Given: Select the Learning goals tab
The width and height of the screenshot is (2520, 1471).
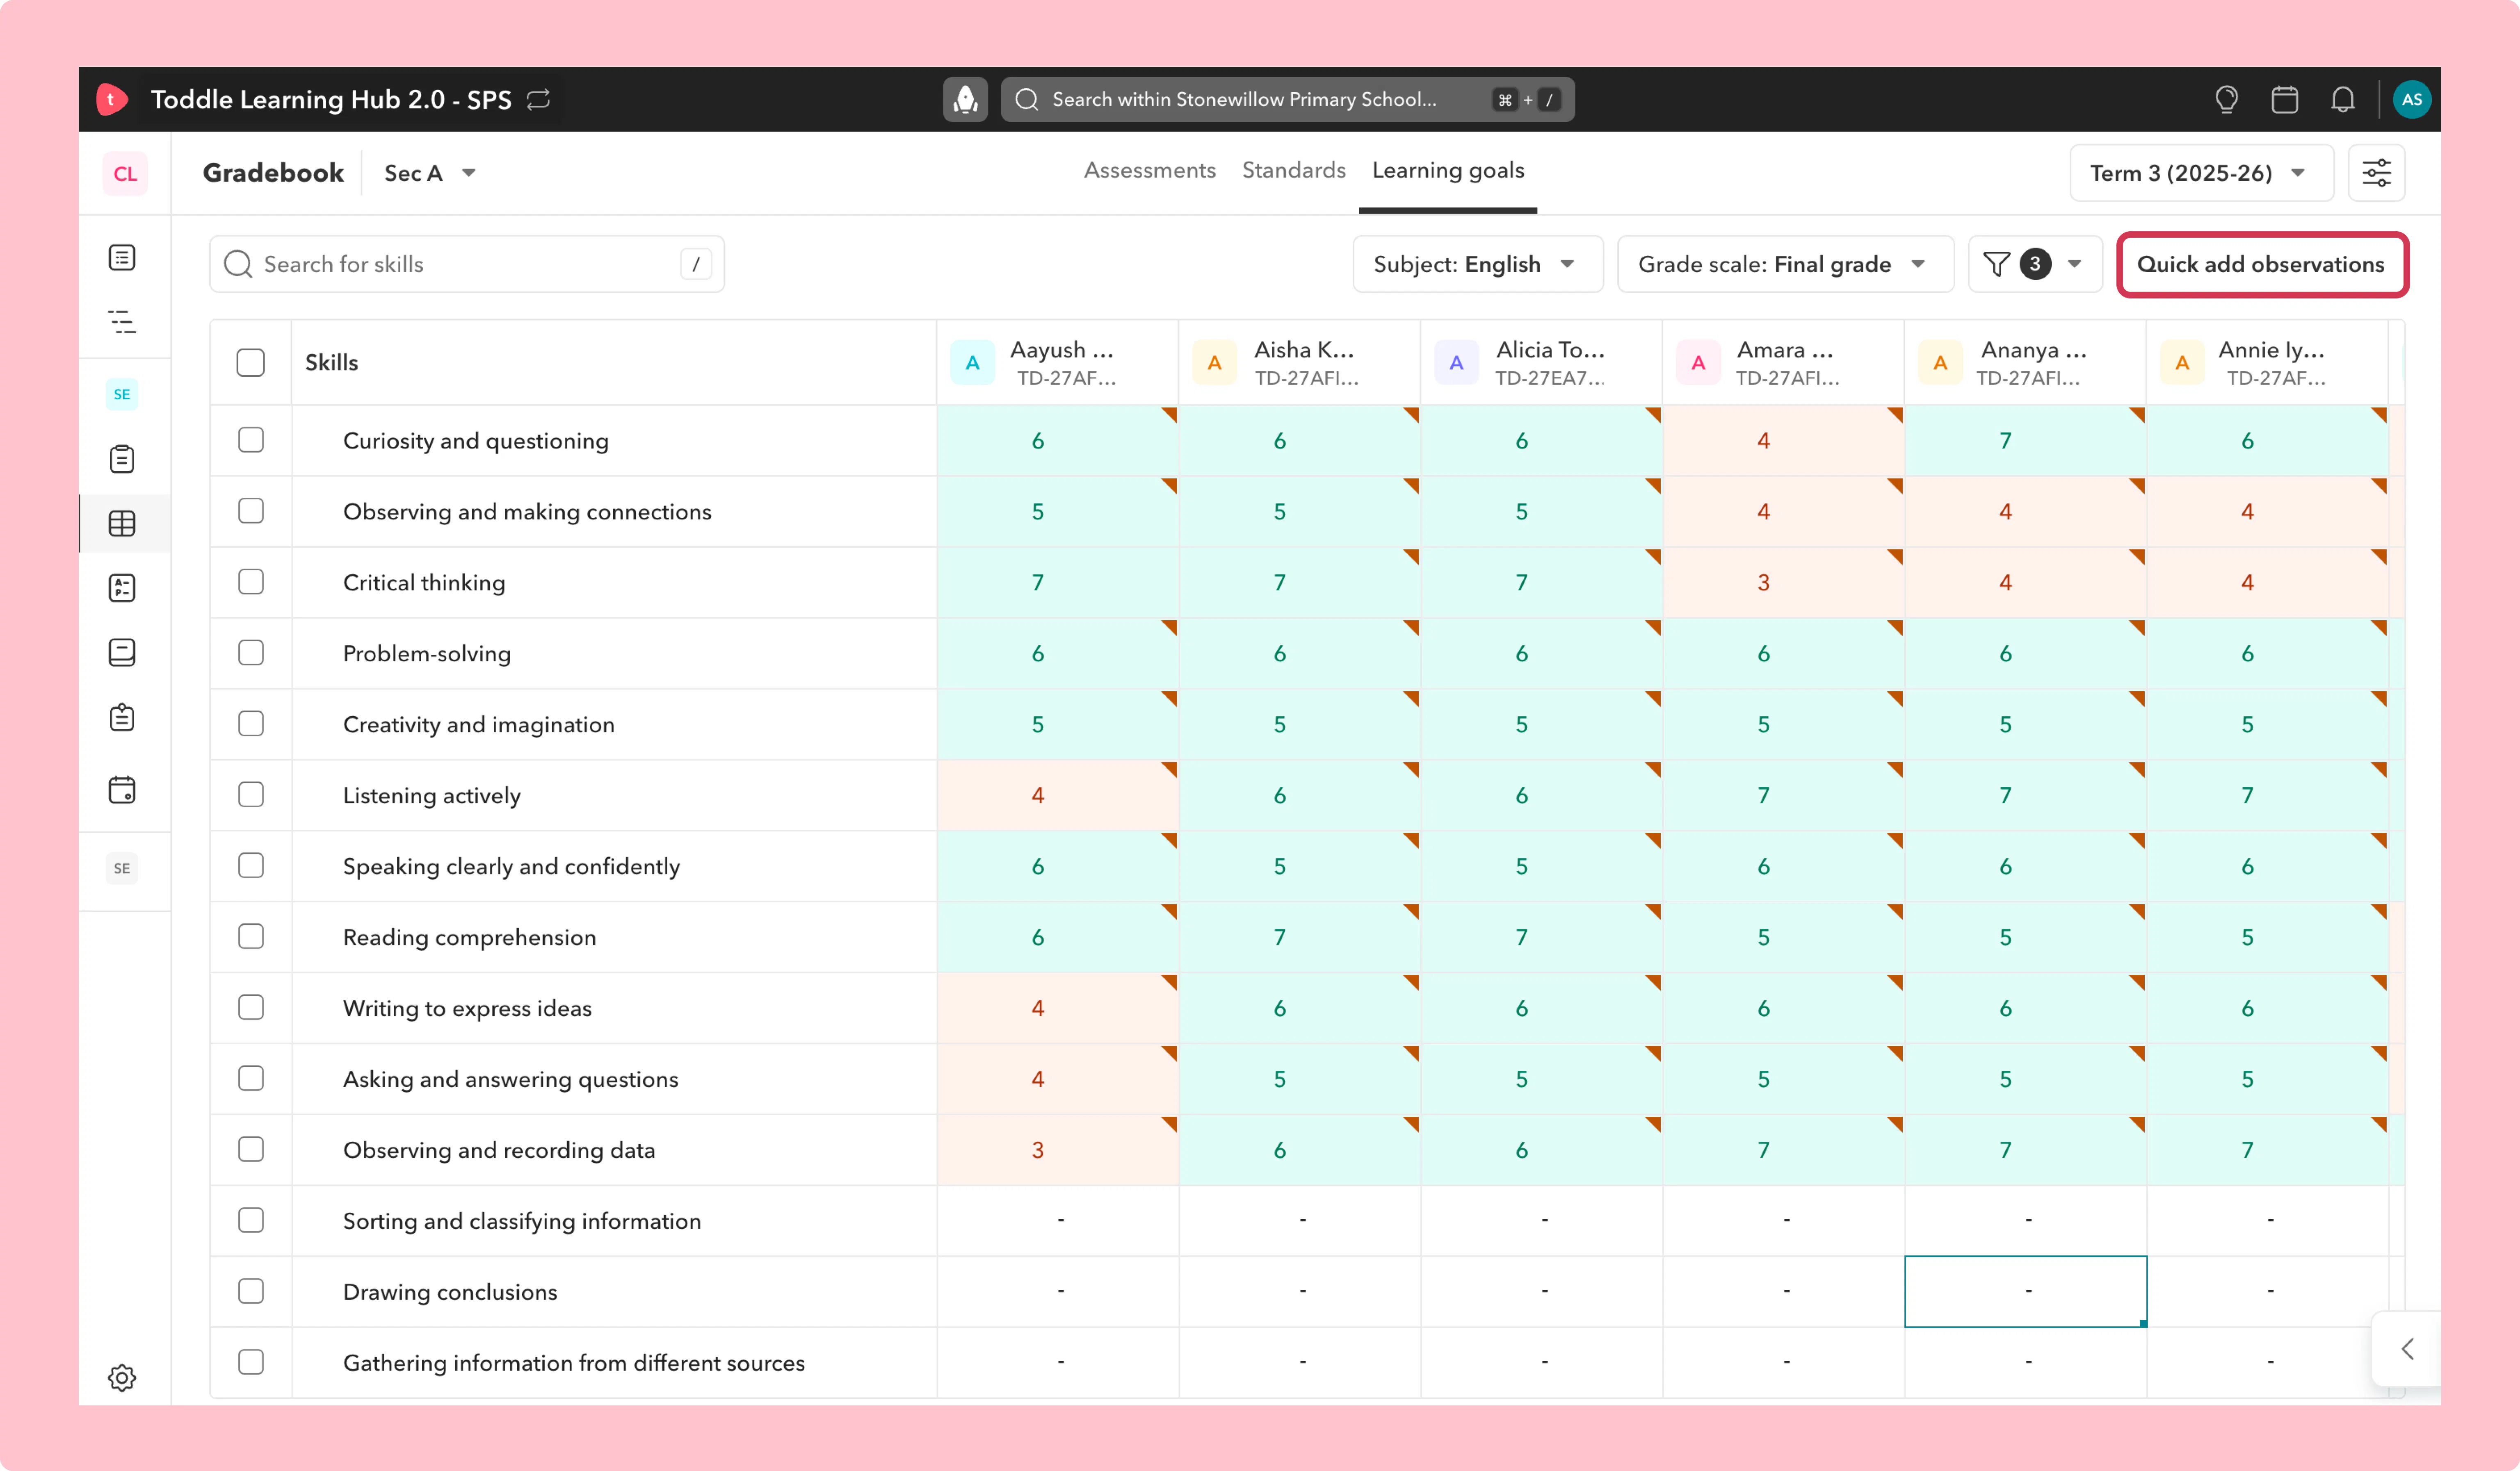Looking at the screenshot, I should click(x=1447, y=171).
